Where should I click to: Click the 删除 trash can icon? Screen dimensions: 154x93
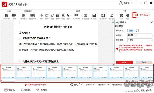click(58, 15)
